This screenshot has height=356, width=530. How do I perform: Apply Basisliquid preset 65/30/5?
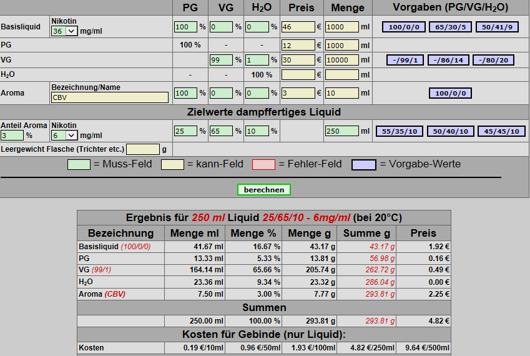[449, 27]
